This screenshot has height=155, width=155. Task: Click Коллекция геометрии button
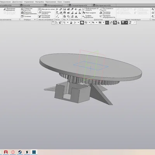point(44,16)
